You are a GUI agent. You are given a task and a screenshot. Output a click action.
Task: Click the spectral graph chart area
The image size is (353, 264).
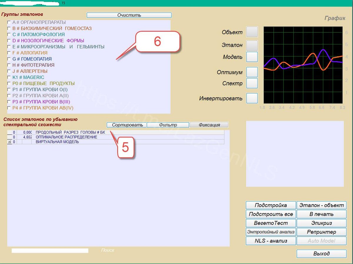click(303, 65)
